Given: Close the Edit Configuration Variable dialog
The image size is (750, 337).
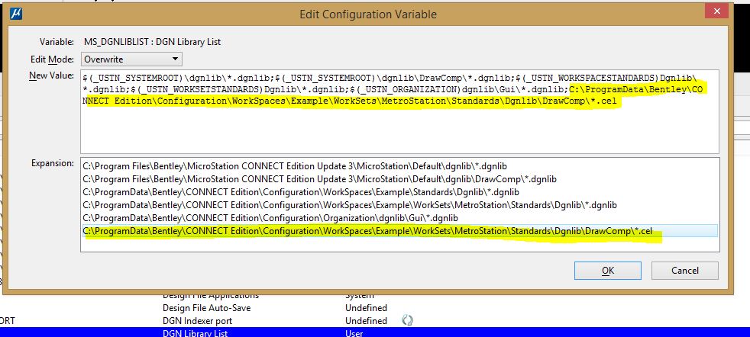Looking at the screenshot, I should coord(716,11).
